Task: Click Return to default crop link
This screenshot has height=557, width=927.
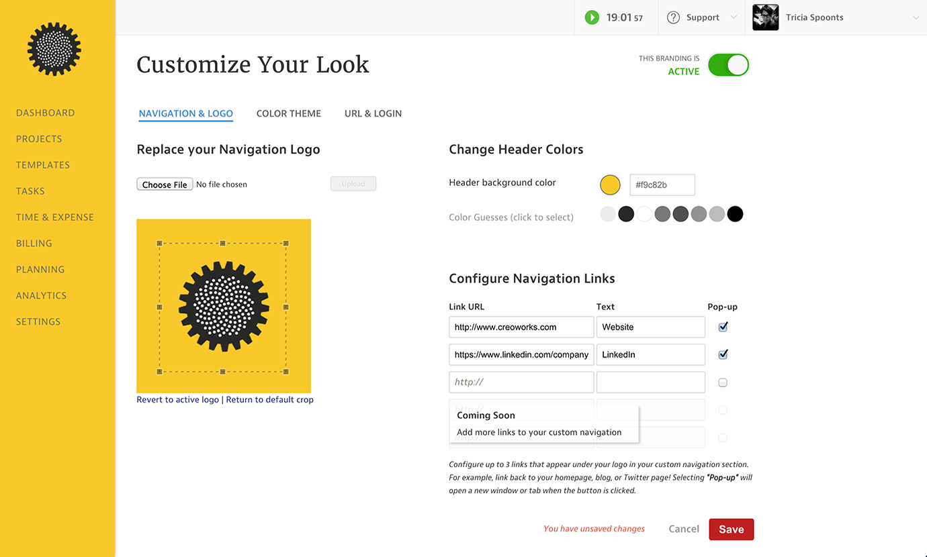Action: (x=269, y=400)
